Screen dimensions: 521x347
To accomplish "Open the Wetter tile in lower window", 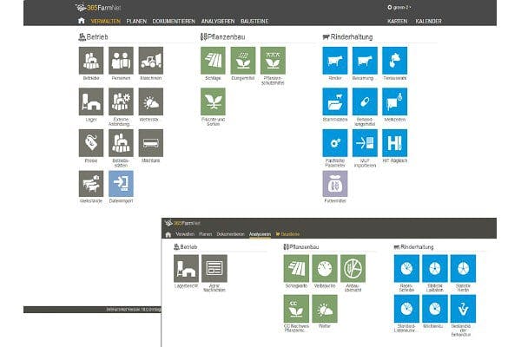I will click(x=325, y=309).
